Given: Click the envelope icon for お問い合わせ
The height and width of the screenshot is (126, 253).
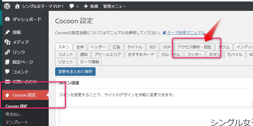Looking at the screenshot, I should pos(8,82).
